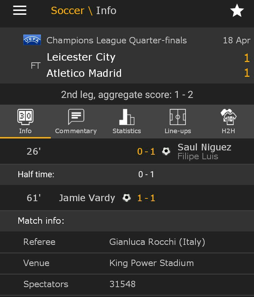Open the Commentary speech bubble icon

[x=76, y=117]
